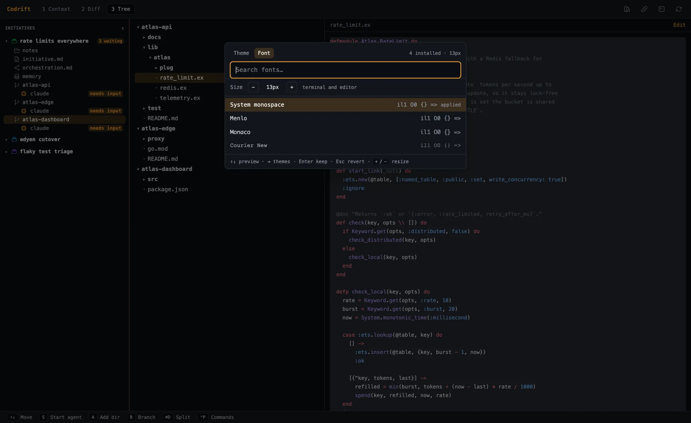
Task: Expand the docs folder
Action: [144, 37]
